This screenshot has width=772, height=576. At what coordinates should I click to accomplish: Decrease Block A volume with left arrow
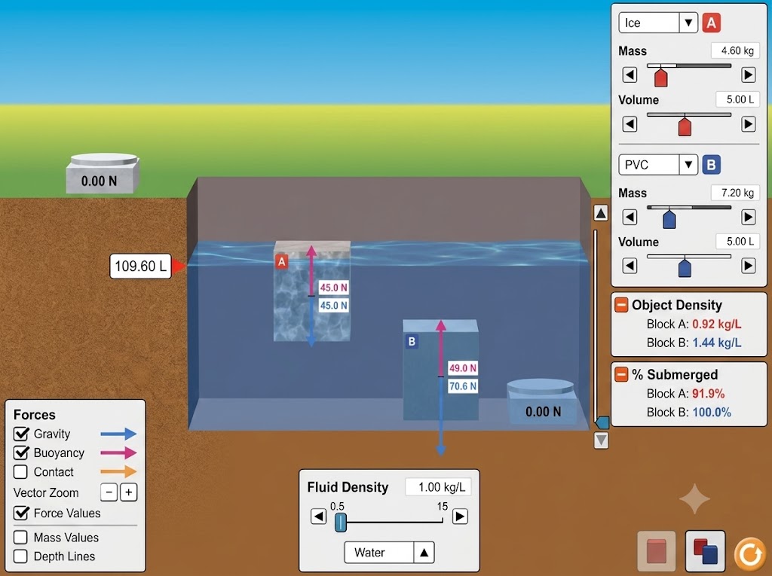coord(630,123)
